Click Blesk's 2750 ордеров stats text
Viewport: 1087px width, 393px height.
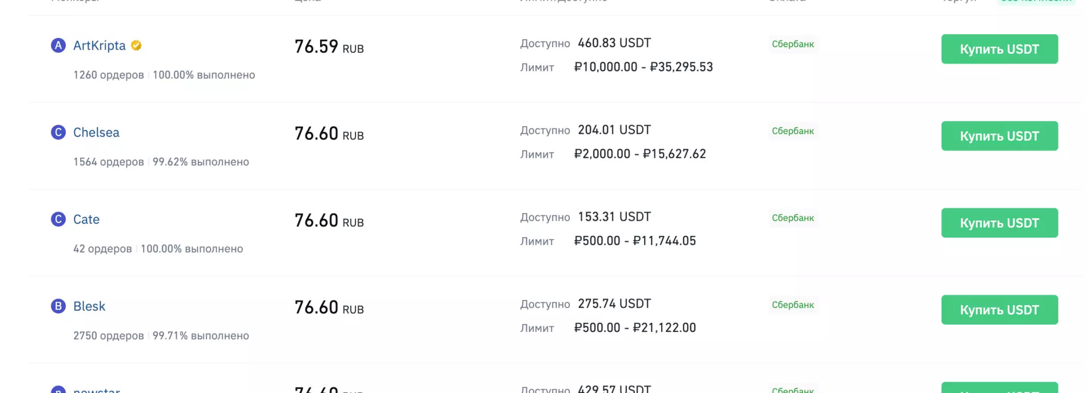108,336
